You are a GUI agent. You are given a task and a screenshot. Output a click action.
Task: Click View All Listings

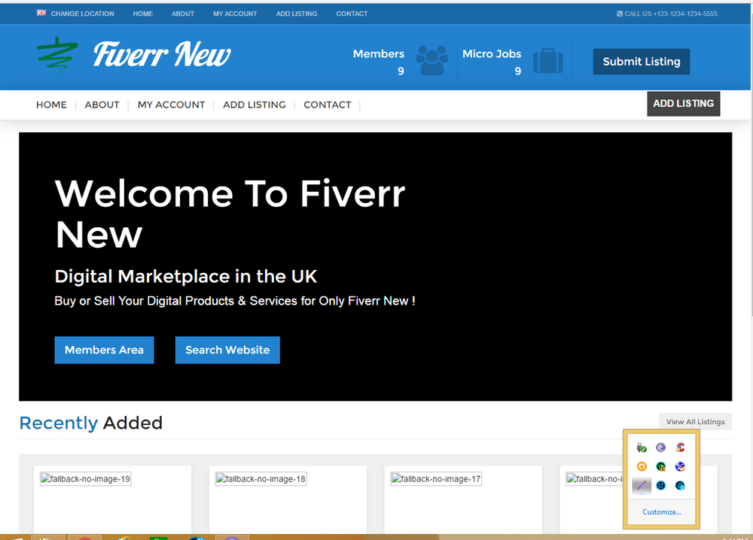pos(695,421)
